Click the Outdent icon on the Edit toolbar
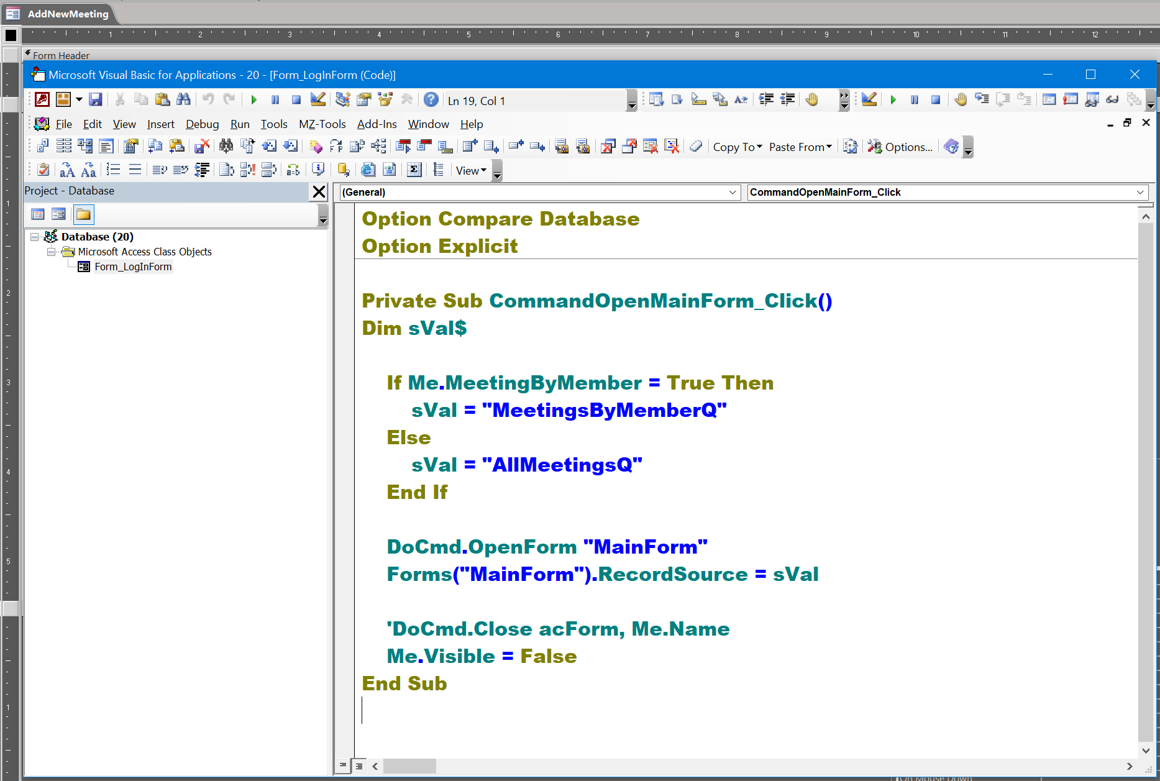This screenshot has width=1160, height=781. click(787, 99)
